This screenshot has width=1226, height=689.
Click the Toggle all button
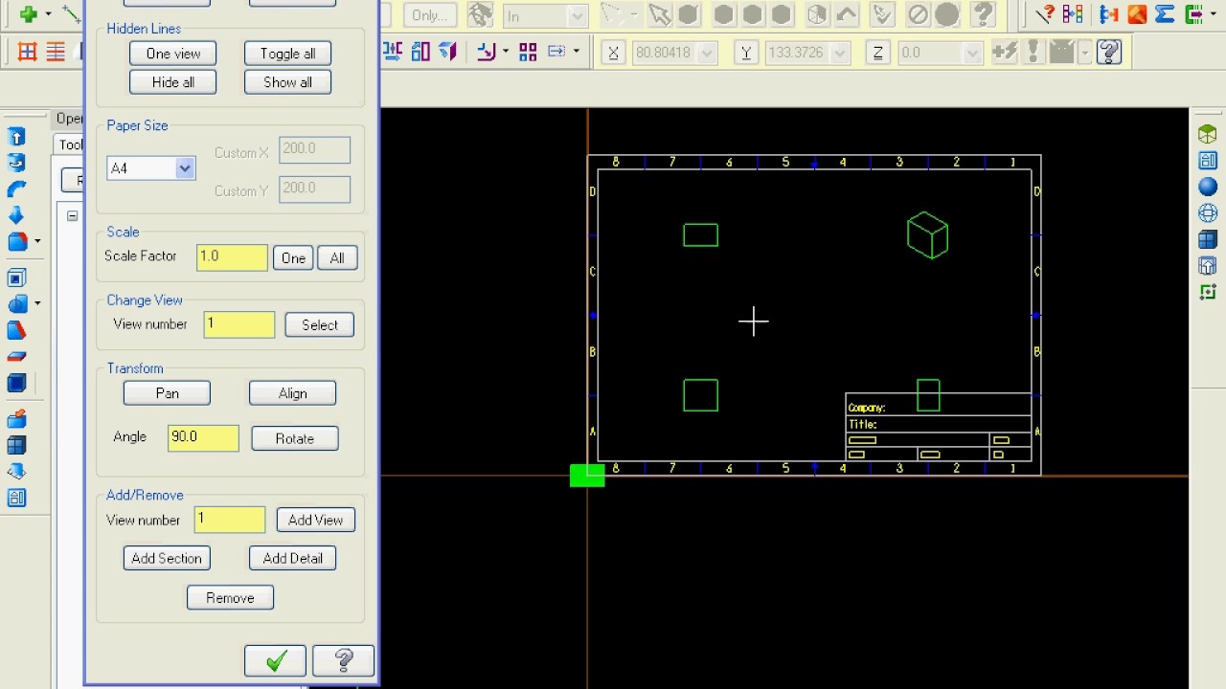coord(287,54)
